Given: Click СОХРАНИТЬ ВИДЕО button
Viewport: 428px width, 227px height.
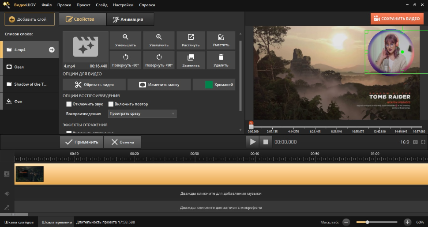Looking at the screenshot, I should pos(397,19).
